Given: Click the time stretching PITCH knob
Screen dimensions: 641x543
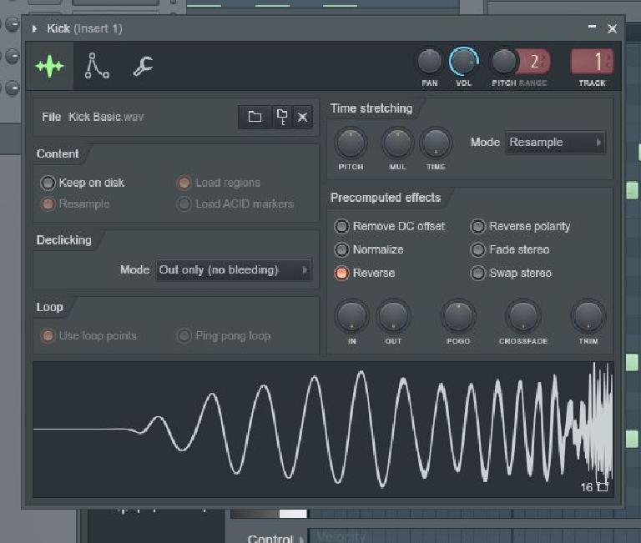Looking at the screenshot, I should coord(351,143).
